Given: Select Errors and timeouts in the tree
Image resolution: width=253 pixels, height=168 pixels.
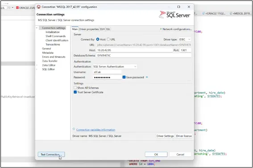Looking at the screenshot, I should (x=54, y=57).
